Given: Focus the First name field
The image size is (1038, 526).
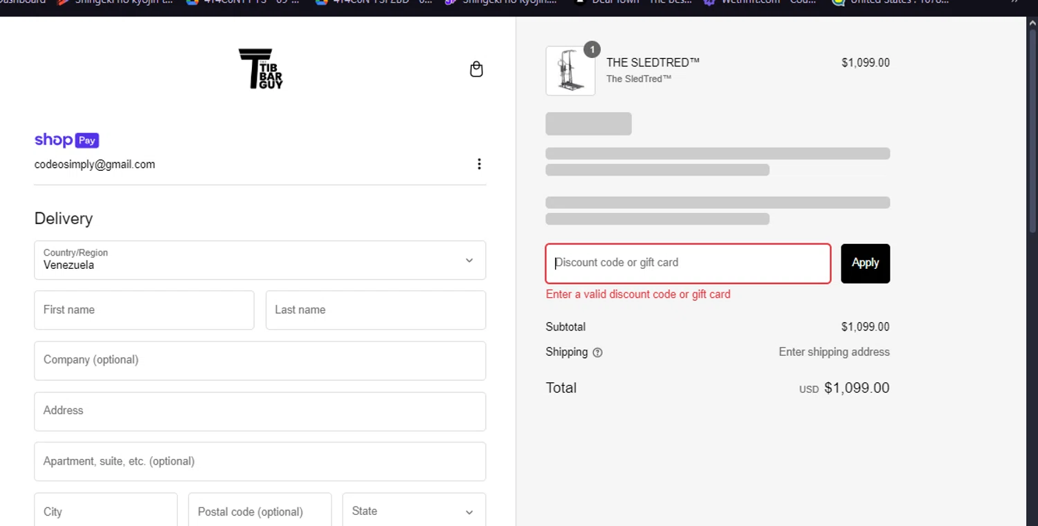Looking at the screenshot, I should tap(144, 310).
